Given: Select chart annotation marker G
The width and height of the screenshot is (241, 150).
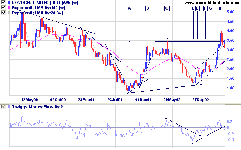Looking at the screenshot, I should [x=211, y=8].
